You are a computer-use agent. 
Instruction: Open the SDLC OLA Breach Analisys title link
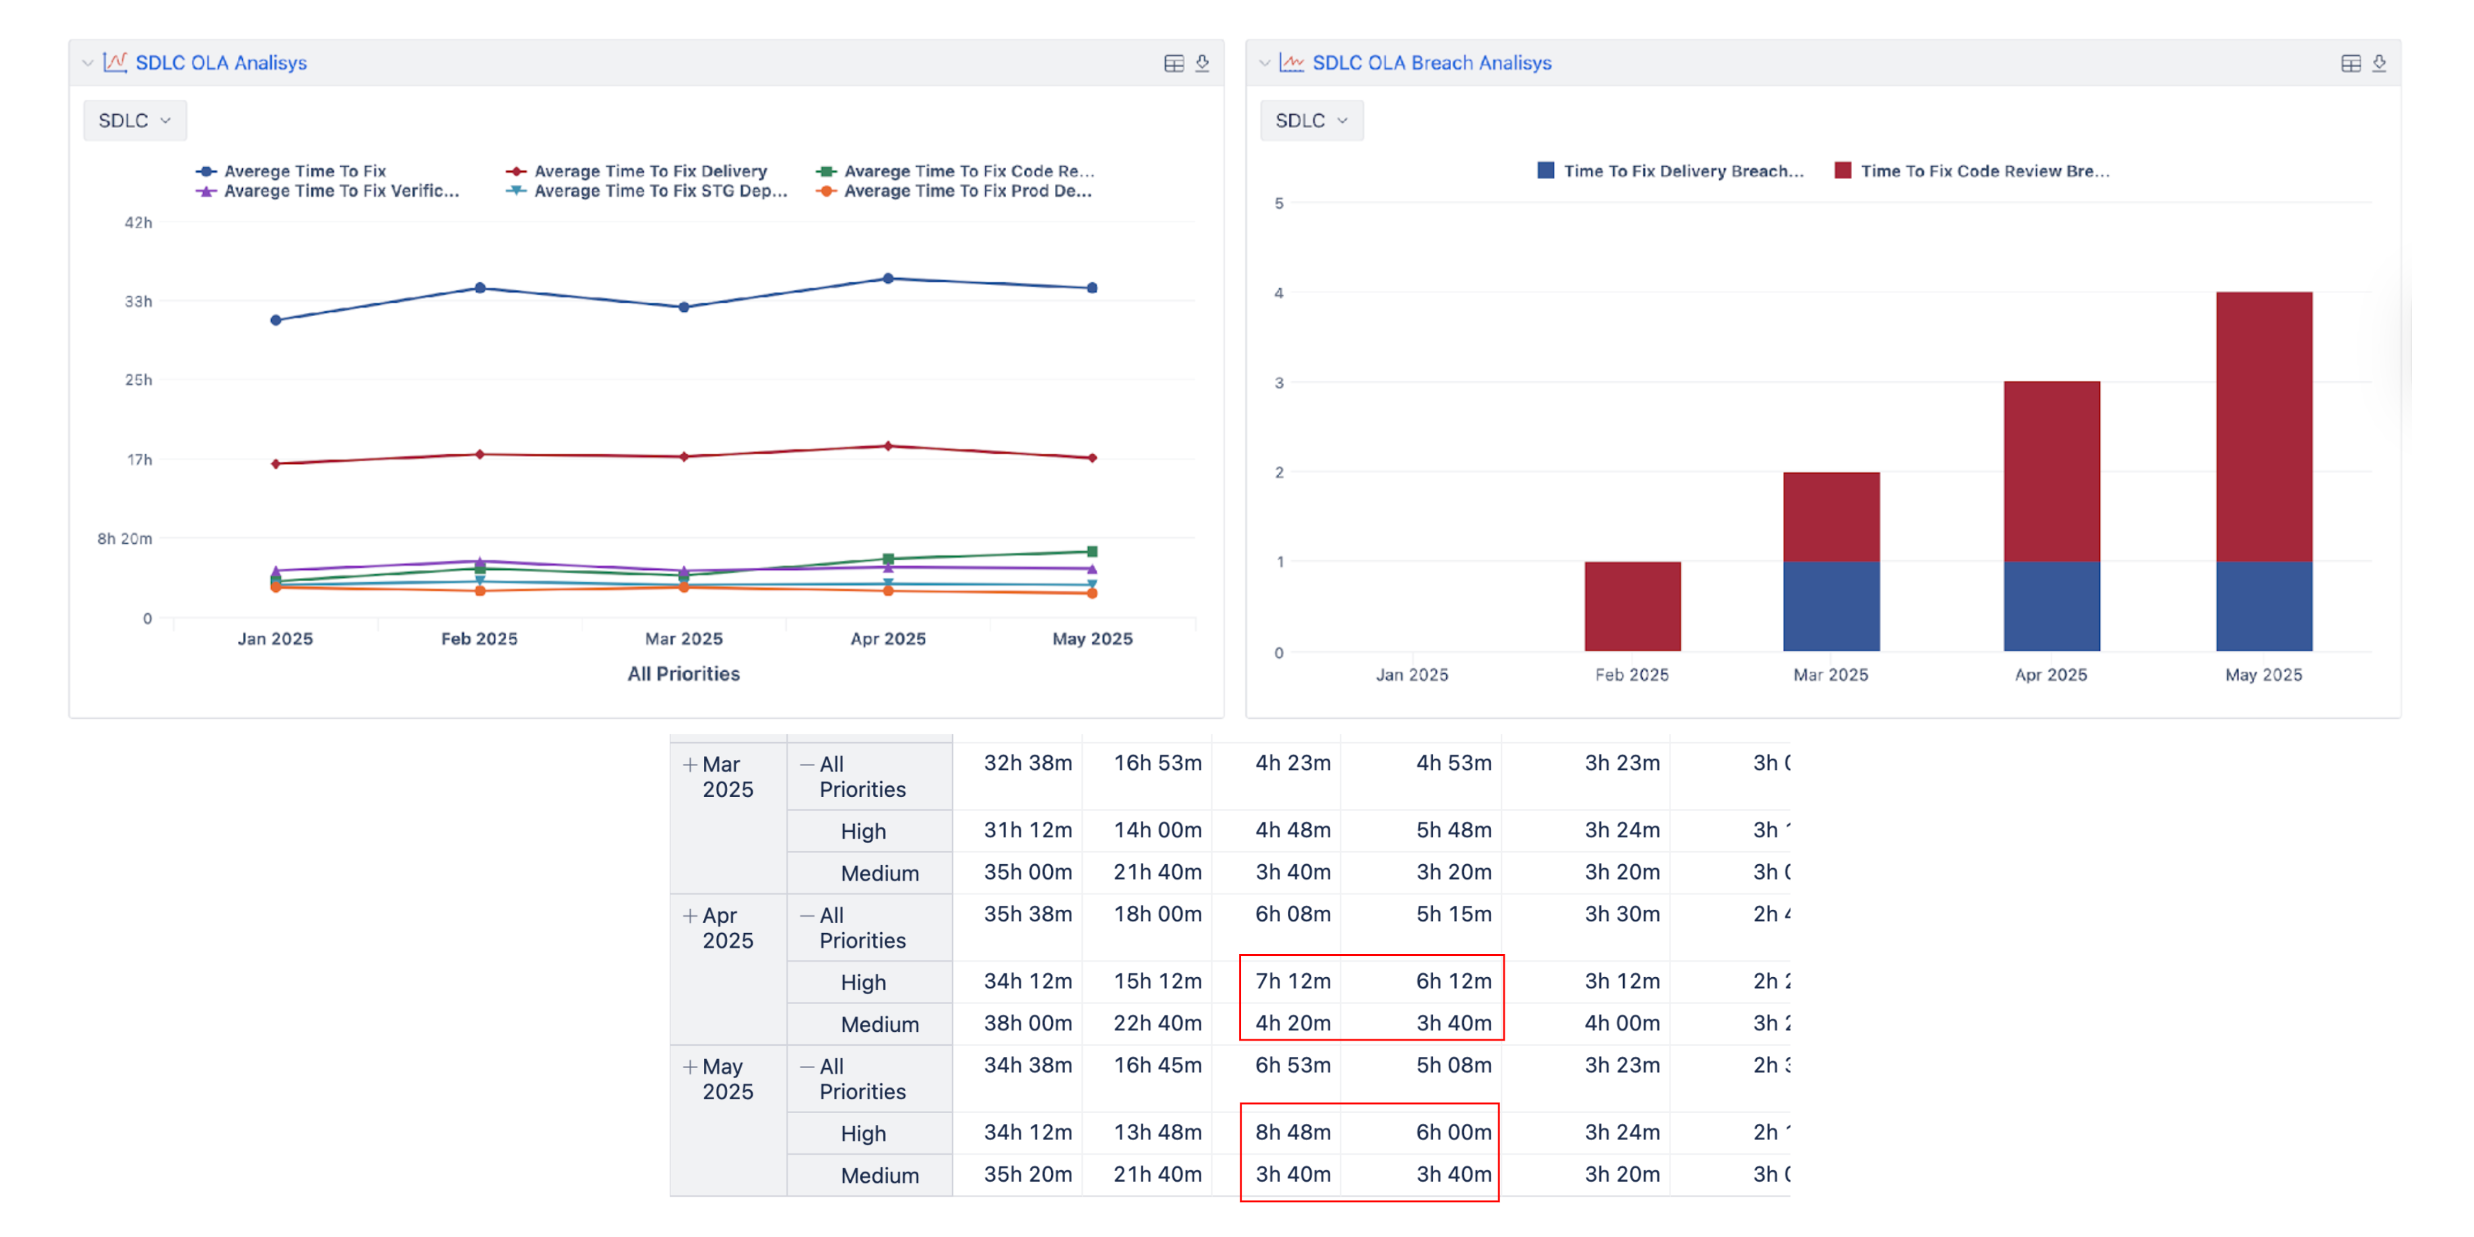point(1431,63)
